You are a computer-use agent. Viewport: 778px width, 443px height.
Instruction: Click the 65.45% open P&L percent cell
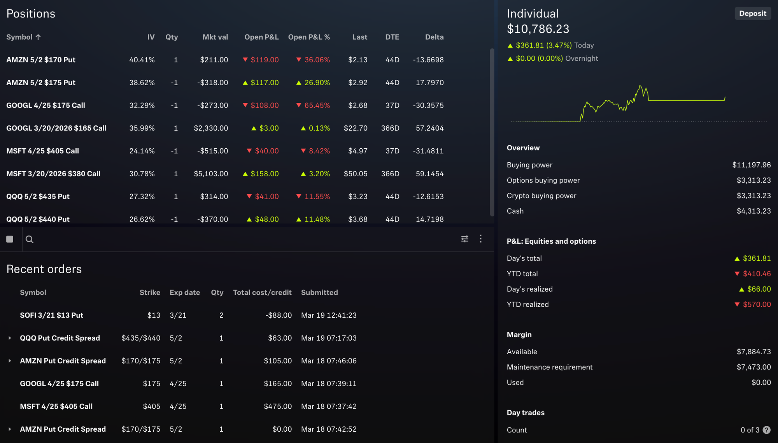point(313,105)
